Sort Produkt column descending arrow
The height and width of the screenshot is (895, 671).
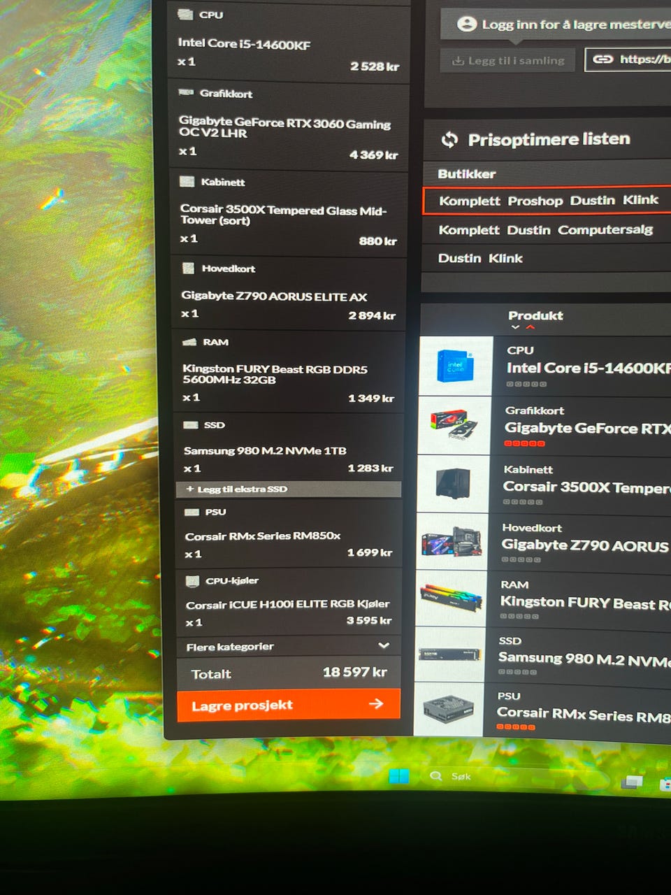point(515,327)
